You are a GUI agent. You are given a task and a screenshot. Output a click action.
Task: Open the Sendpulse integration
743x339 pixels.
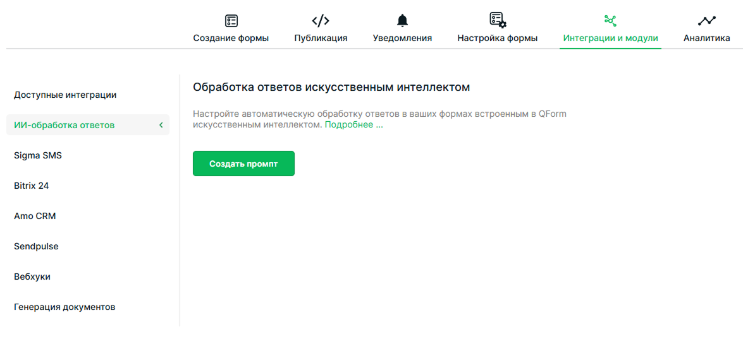point(36,246)
